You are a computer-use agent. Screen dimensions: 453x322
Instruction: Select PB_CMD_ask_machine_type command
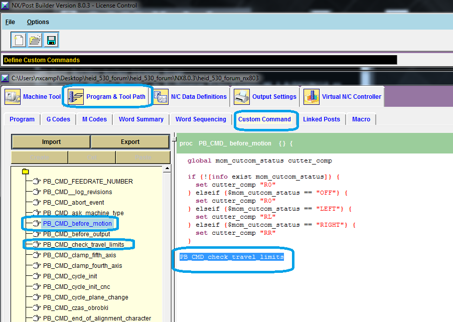click(x=83, y=213)
